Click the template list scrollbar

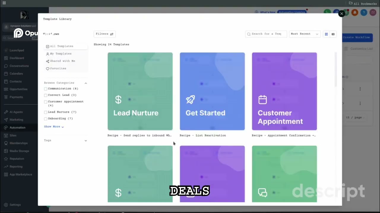pyautogui.click(x=336, y=70)
